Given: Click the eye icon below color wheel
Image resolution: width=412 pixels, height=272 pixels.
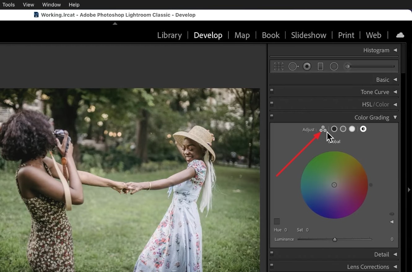Looking at the screenshot, I should coord(392,214).
